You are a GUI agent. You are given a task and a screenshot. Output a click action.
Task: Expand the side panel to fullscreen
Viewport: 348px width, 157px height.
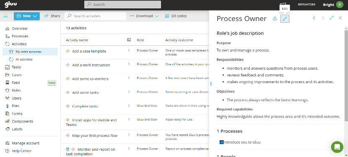click(x=332, y=18)
